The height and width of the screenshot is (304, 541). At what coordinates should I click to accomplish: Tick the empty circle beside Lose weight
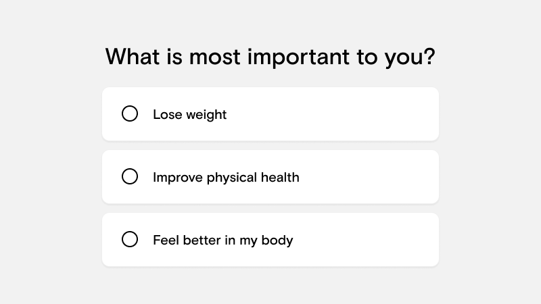coord(130,113)
